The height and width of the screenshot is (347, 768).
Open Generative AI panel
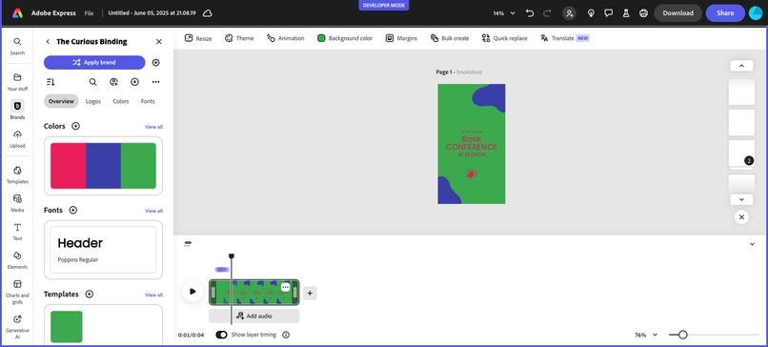click(17, 326)
